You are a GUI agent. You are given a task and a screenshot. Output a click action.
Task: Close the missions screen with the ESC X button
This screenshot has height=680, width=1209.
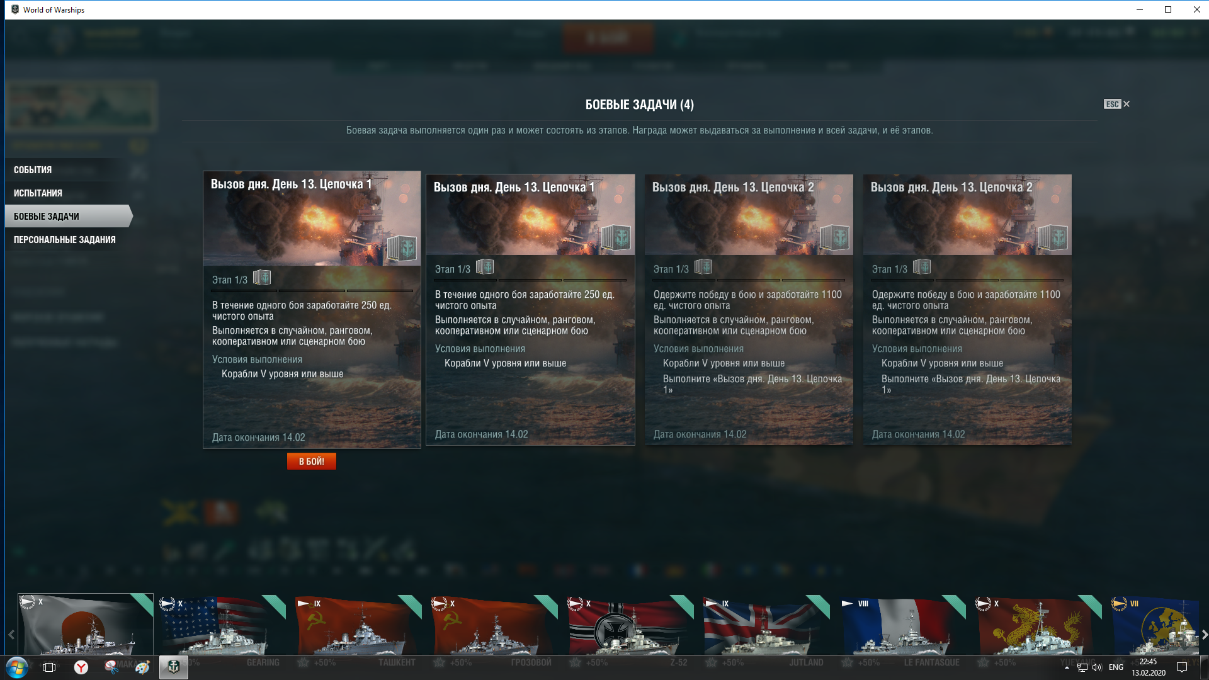(x=1116, y=105)
